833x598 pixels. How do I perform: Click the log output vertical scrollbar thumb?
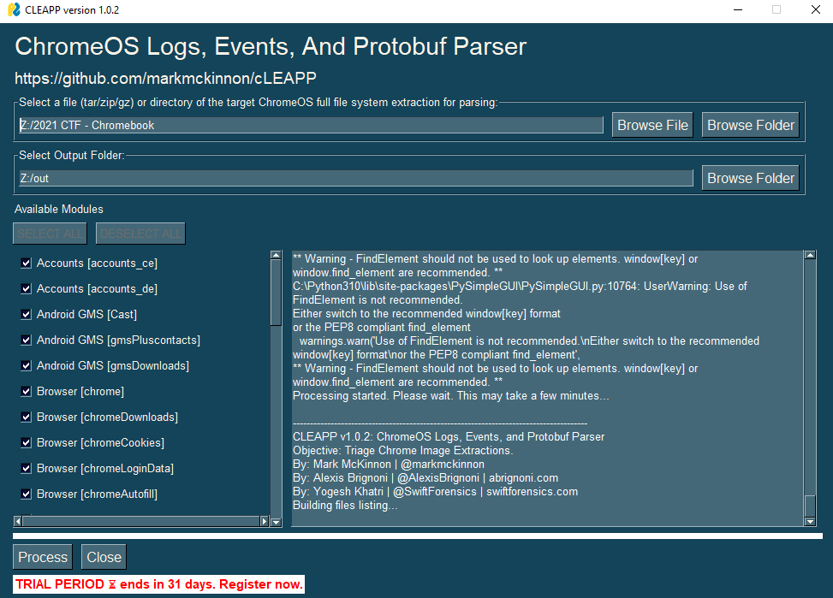[810, 506]
